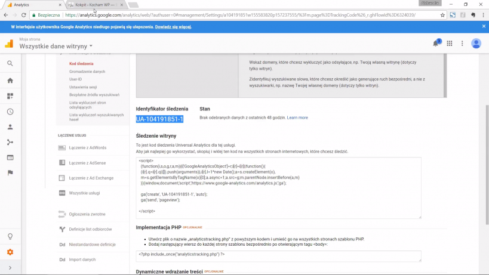The height and width of the screenshot is (275, 489).
Task: Click the Google Analytics logo
Action: coord(9,44)
